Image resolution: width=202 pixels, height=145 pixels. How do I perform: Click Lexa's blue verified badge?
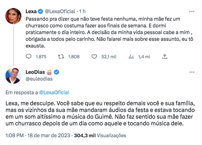coord(40,11)
